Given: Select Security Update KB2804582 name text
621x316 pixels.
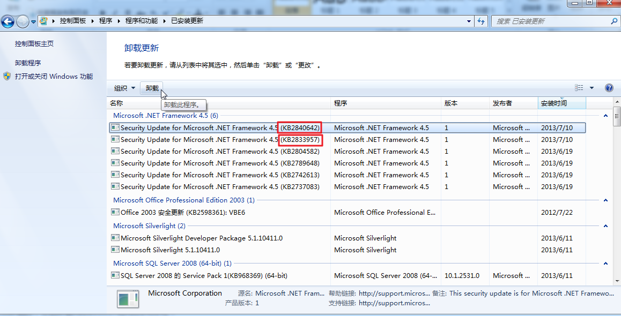Looking at the screenshot, I should click(220, 152).
